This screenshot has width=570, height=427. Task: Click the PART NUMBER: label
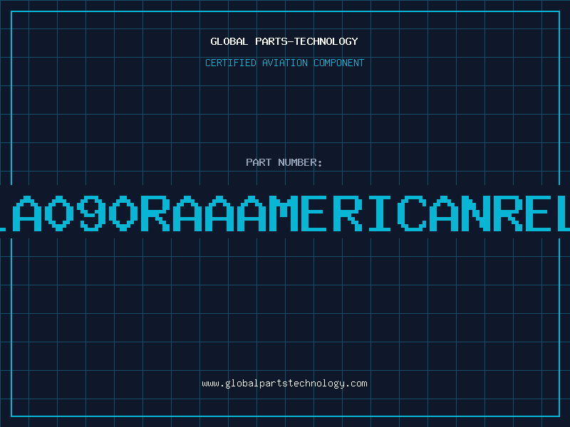284,162
